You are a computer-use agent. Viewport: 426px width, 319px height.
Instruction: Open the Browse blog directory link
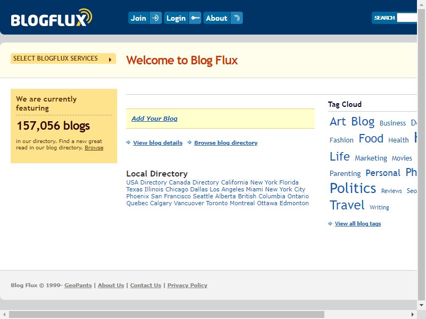(x=226, y=142)
